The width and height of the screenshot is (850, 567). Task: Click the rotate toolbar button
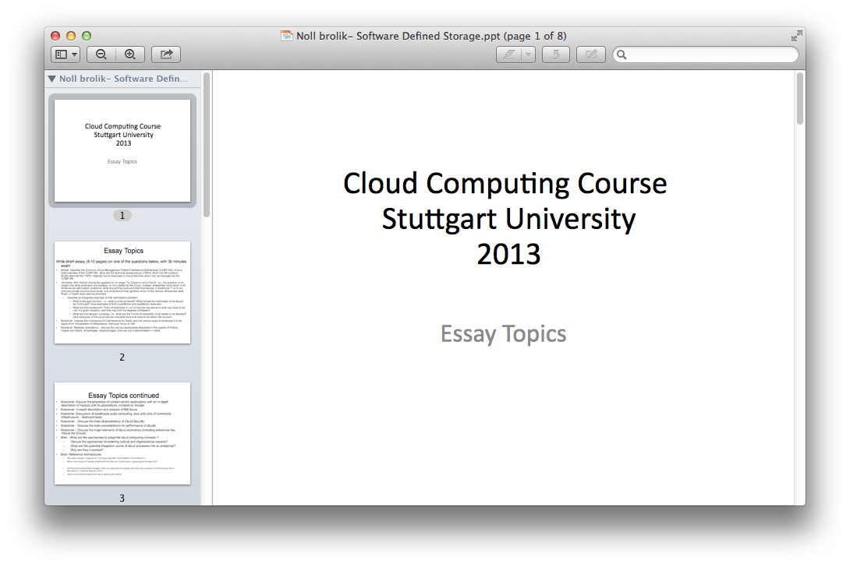[556, 55]
